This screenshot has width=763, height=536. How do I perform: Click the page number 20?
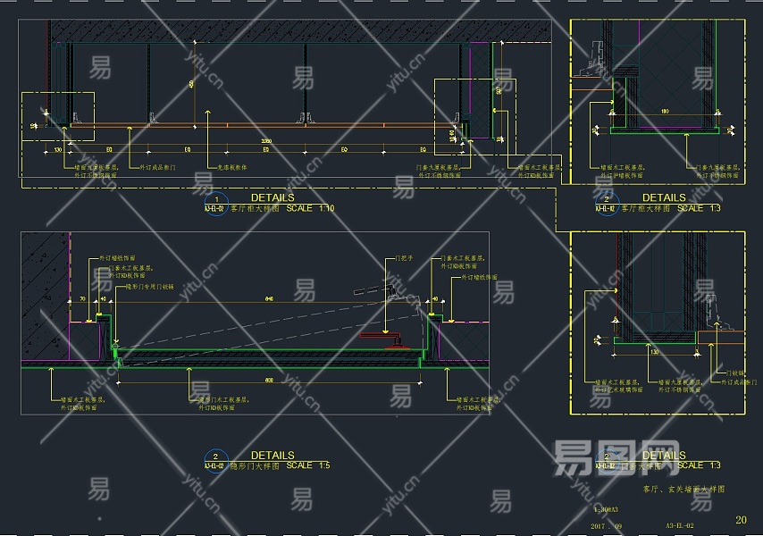pos(741,519)
